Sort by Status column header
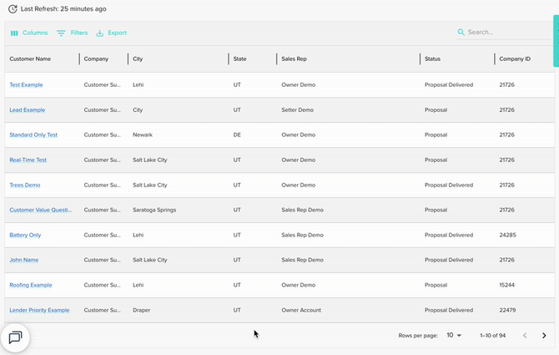This screenshot has height=355, width=559. [x=432, y=59]
